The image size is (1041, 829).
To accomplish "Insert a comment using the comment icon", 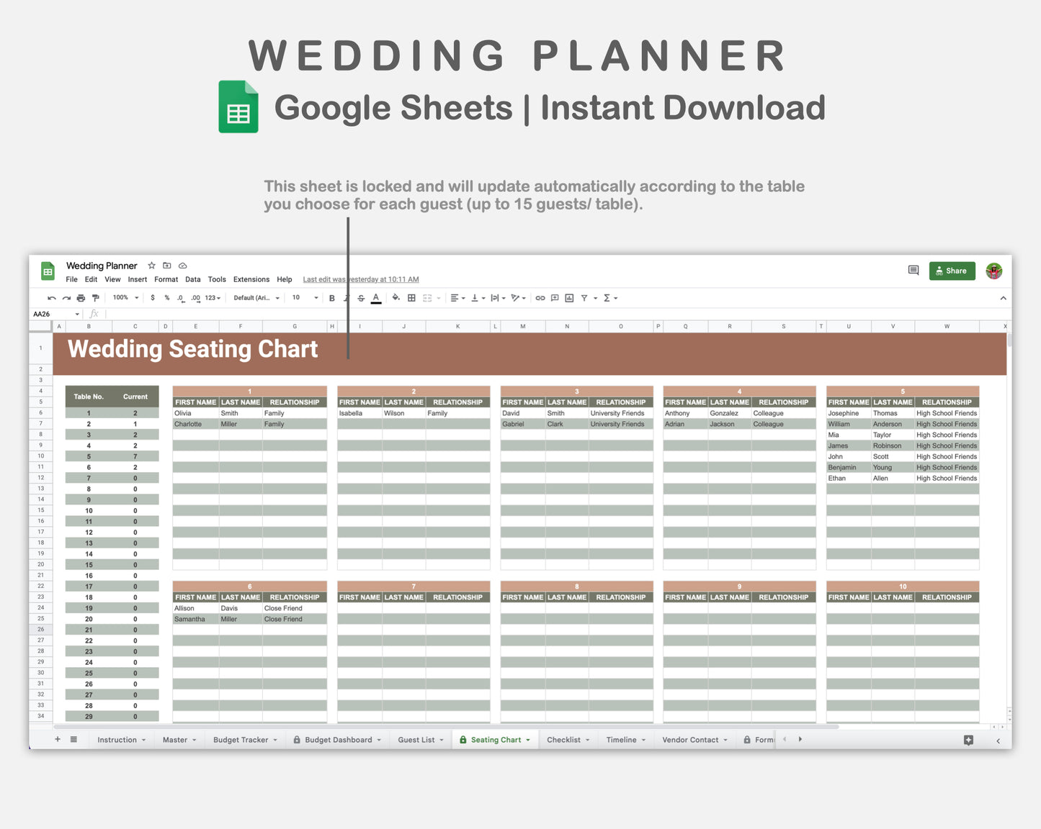I will 553,297.
